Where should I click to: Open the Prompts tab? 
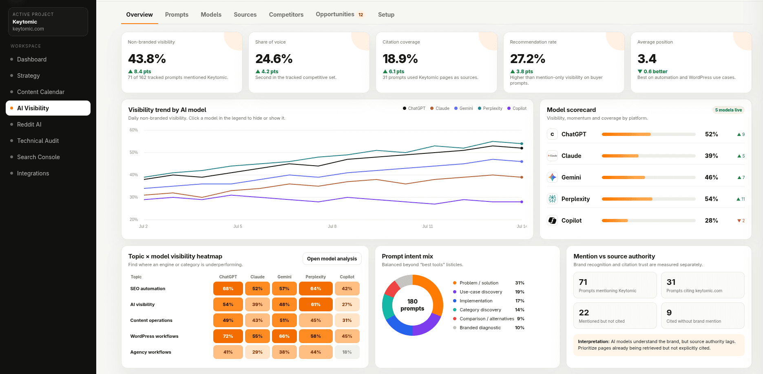click(177, 15)
